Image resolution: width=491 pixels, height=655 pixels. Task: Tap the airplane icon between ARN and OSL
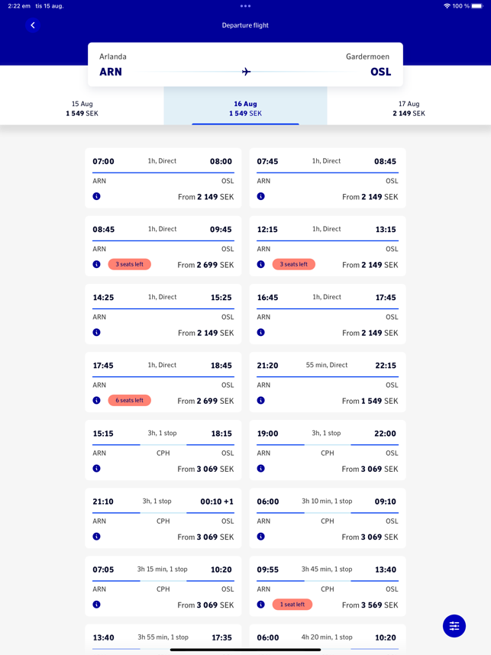pos(246,72)
